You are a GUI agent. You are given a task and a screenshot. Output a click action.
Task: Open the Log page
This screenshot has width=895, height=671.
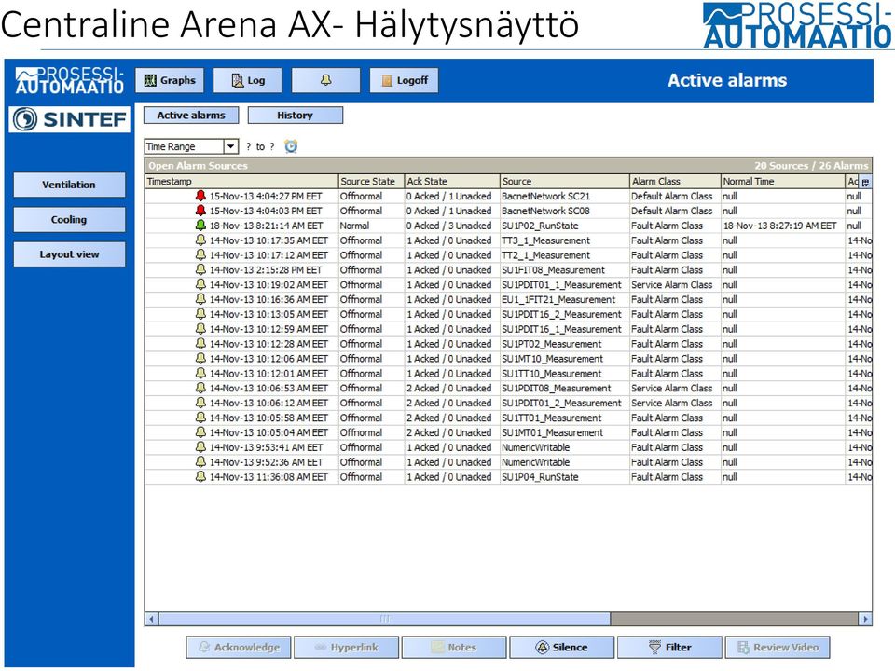click(x=248, y=80)
